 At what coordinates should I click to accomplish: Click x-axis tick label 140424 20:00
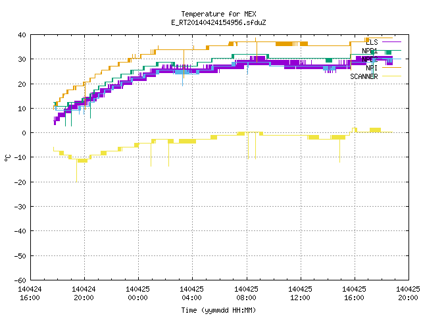[x=84, y=294]
